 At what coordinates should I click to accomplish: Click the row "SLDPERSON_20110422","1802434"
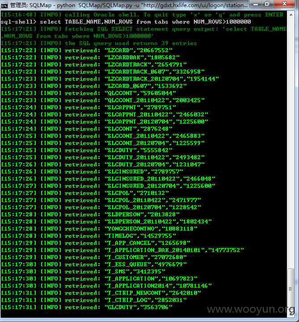106,222
